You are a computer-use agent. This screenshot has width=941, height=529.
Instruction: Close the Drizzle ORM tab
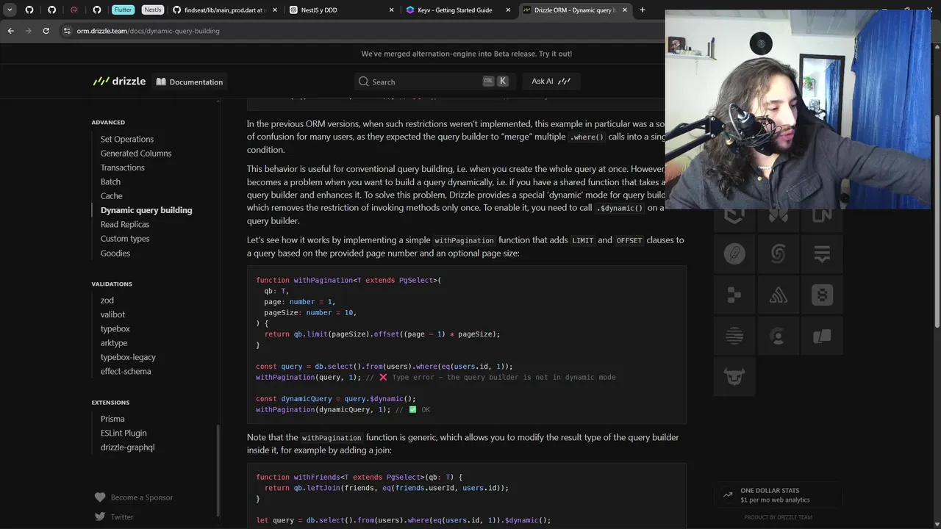[x=625, y=10]
